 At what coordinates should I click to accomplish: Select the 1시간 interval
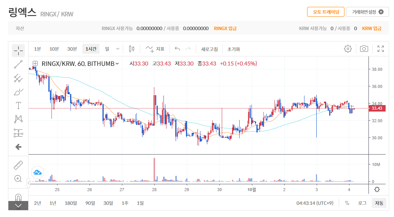(91, 49)
